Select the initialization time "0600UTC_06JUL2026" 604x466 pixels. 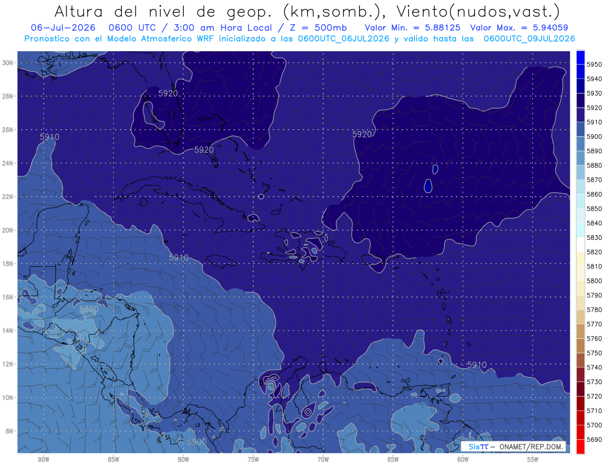click(344, 38)
